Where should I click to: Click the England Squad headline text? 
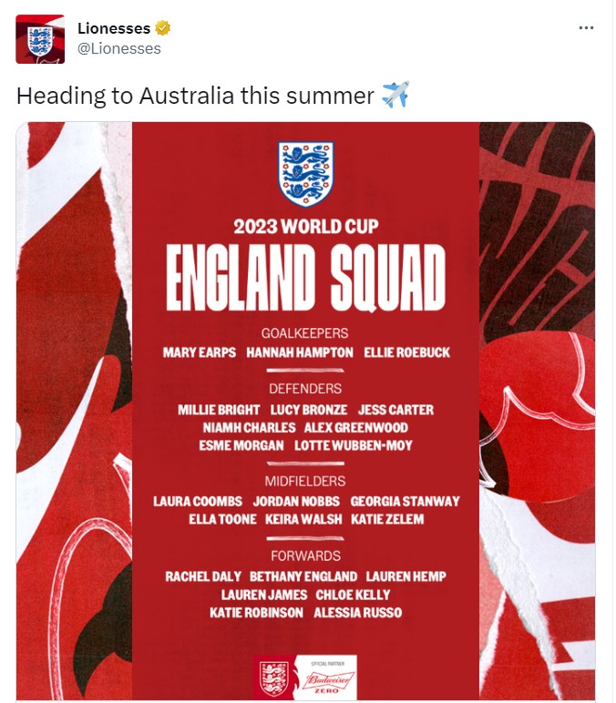305,278
